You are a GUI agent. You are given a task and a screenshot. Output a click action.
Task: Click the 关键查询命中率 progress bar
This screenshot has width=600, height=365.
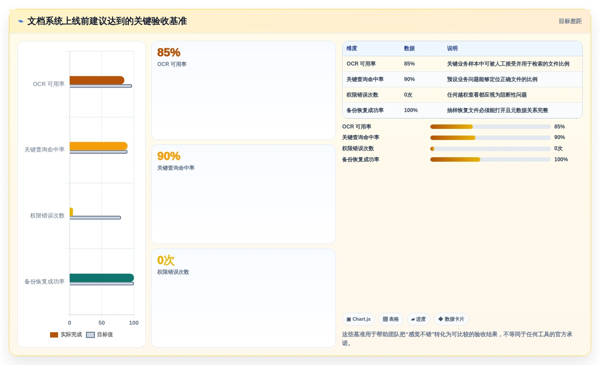click(491, 138)
